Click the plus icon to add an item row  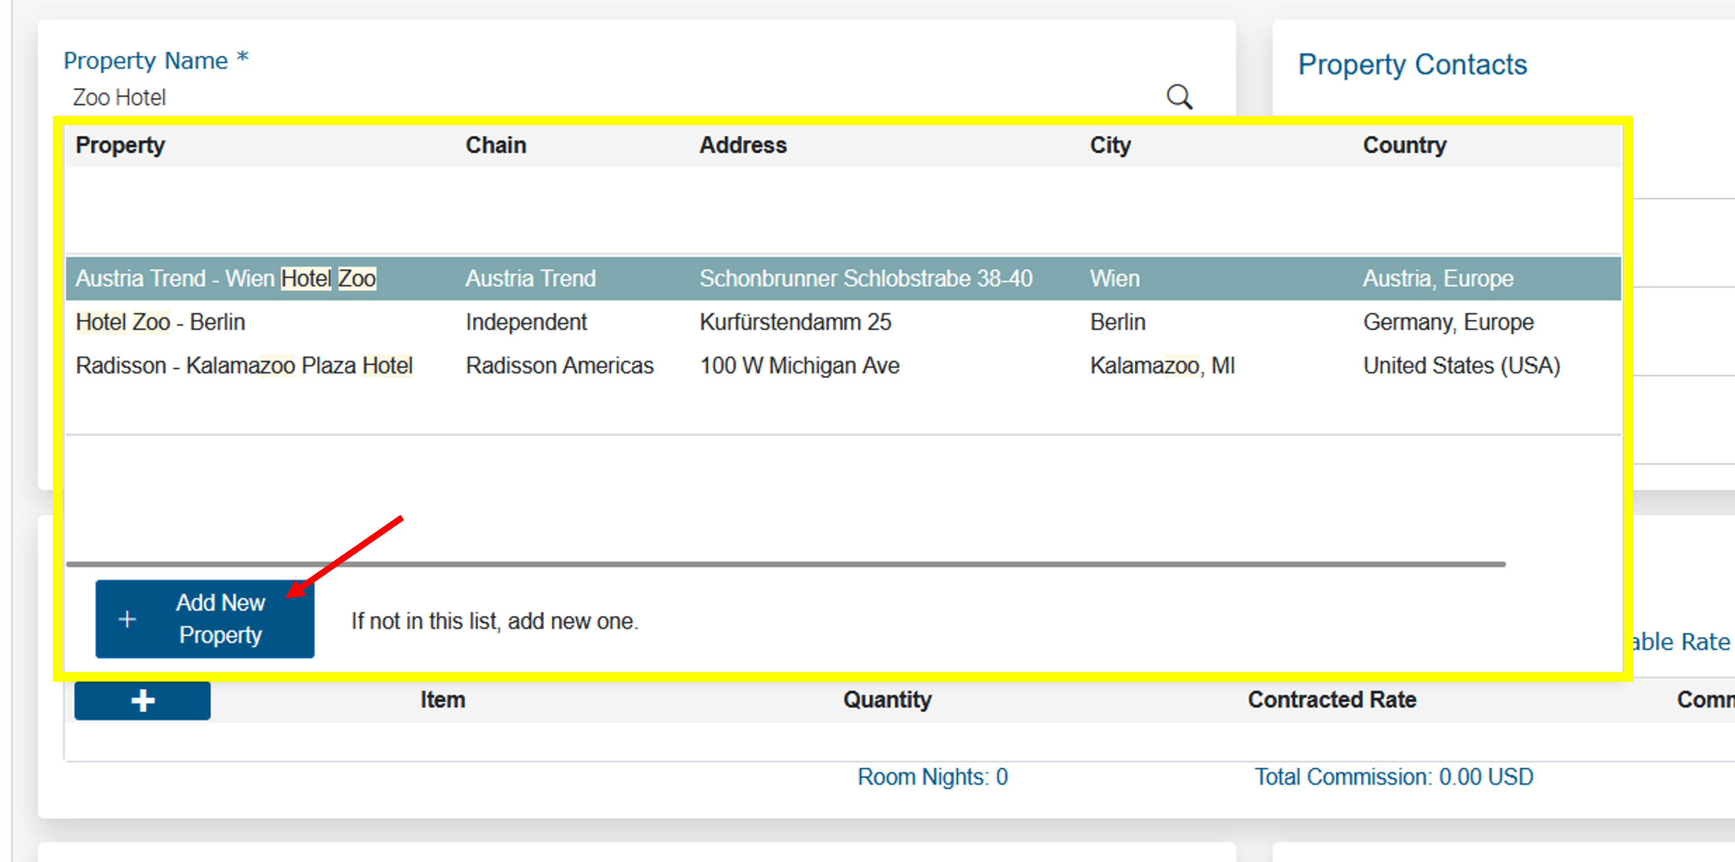[x=142, y=700]
